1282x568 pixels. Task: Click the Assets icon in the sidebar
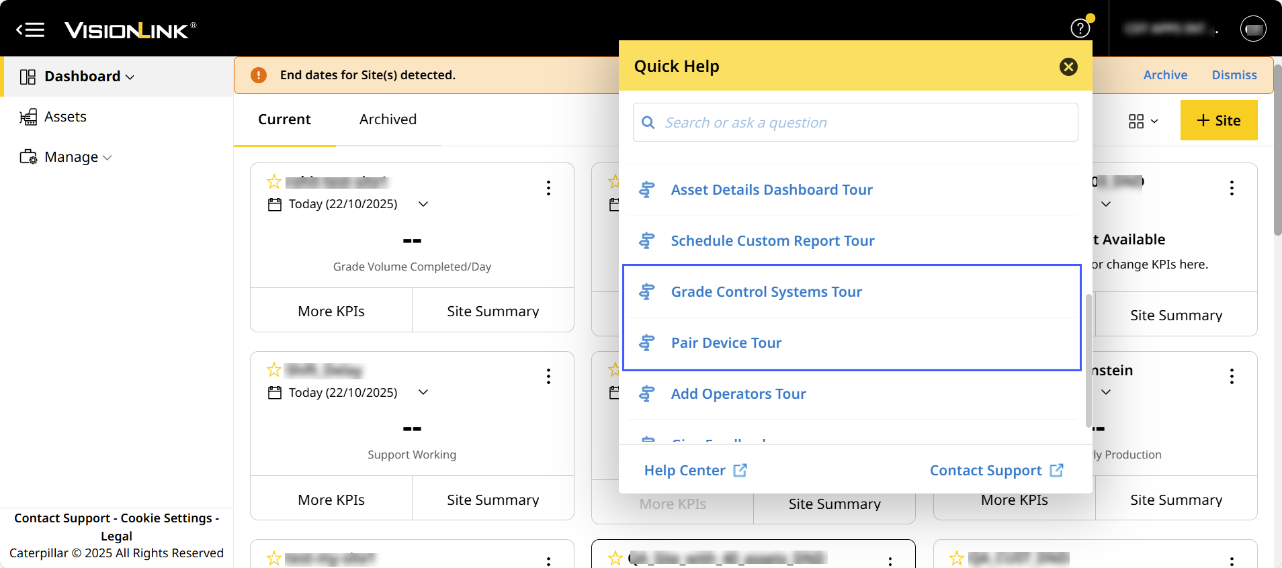pos(28,117)
